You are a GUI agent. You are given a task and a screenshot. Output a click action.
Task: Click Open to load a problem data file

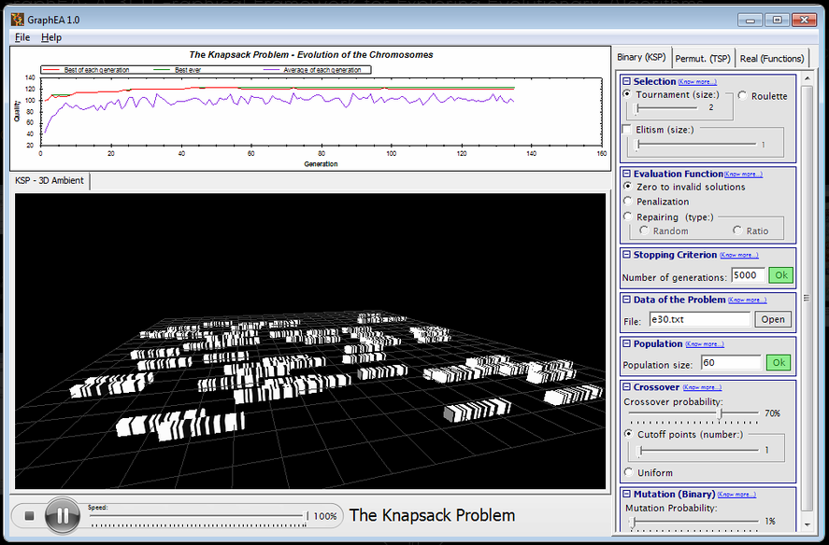[773, 319]
